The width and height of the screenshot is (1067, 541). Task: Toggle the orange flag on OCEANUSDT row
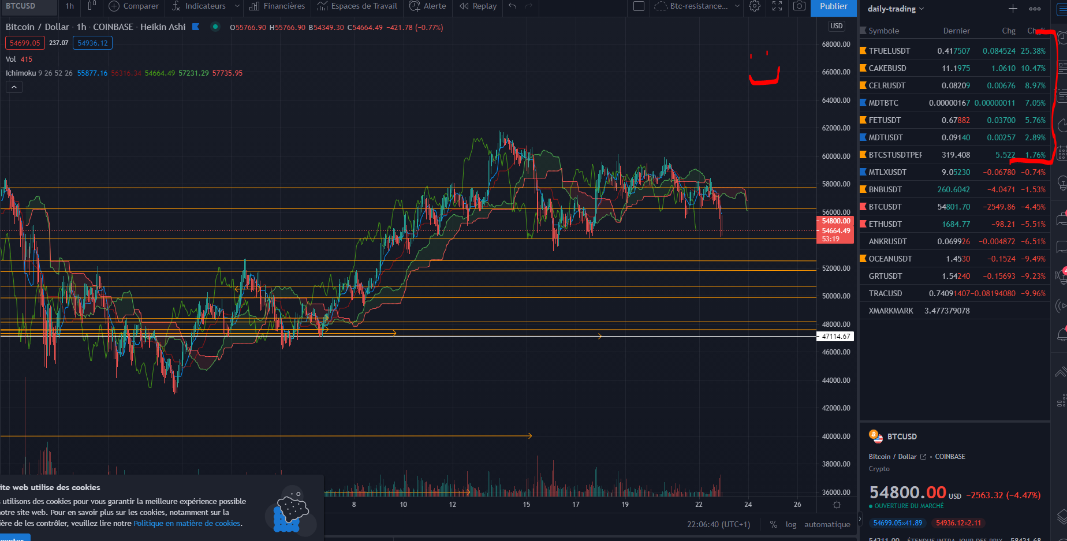(863, 259)
